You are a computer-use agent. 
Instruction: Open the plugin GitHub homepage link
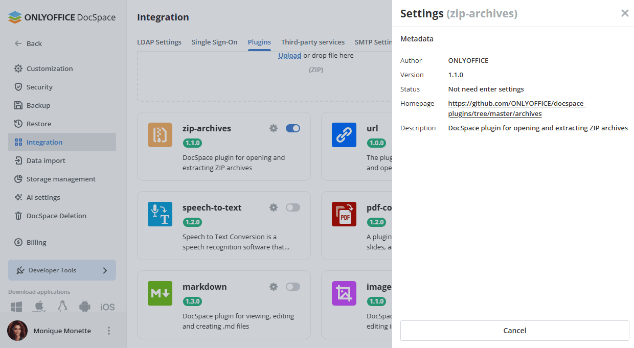(517, 108)
